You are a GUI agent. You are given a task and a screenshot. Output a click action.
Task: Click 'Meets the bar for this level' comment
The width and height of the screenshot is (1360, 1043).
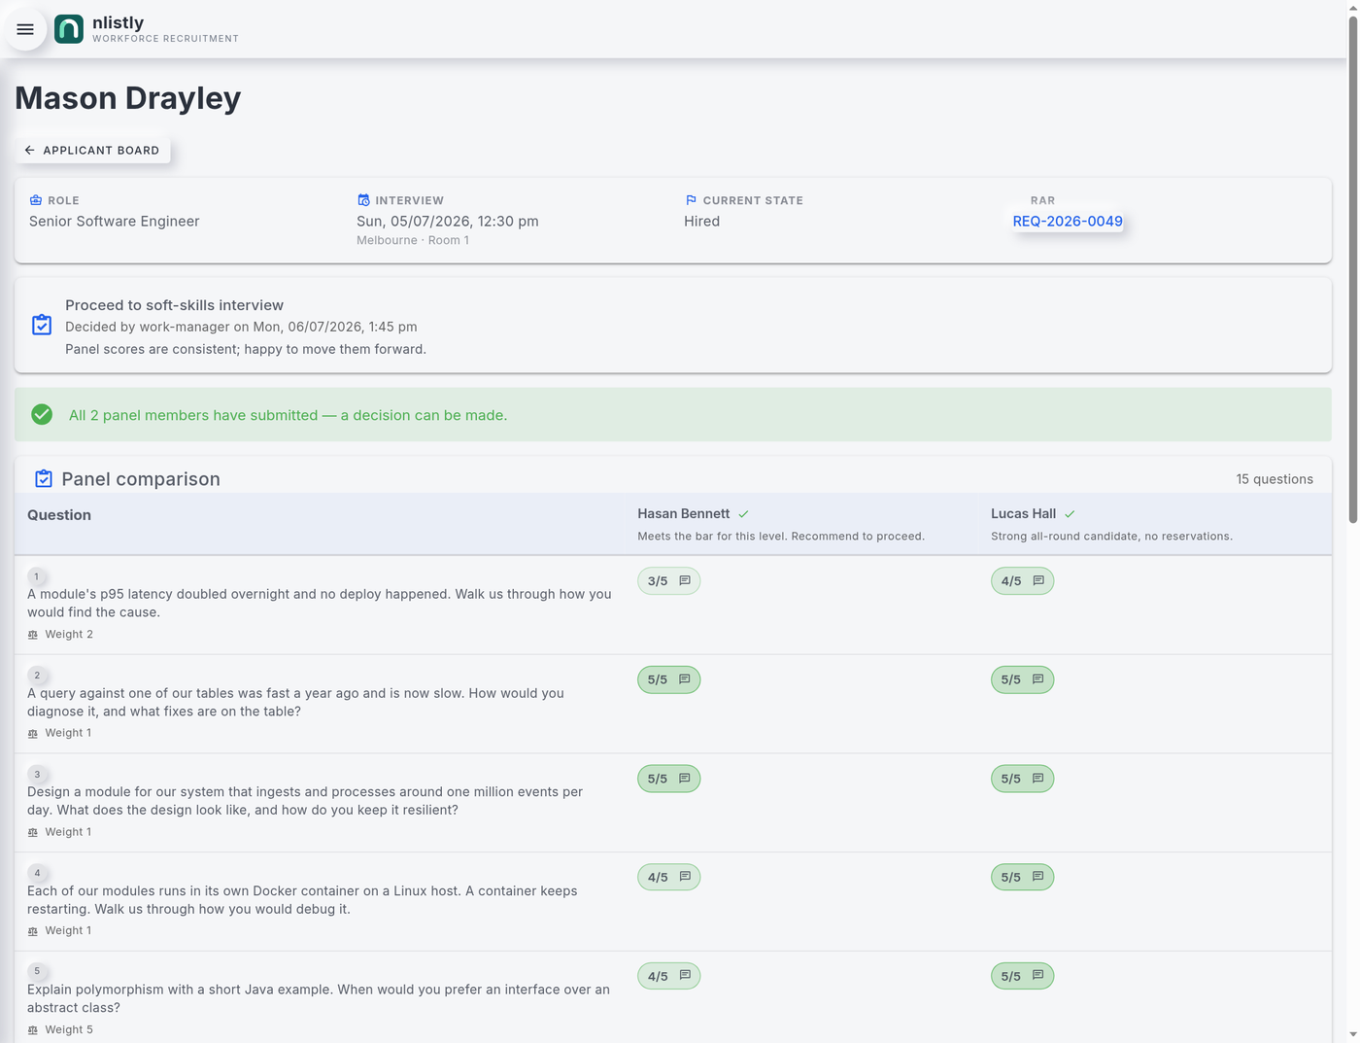[781, 537]
